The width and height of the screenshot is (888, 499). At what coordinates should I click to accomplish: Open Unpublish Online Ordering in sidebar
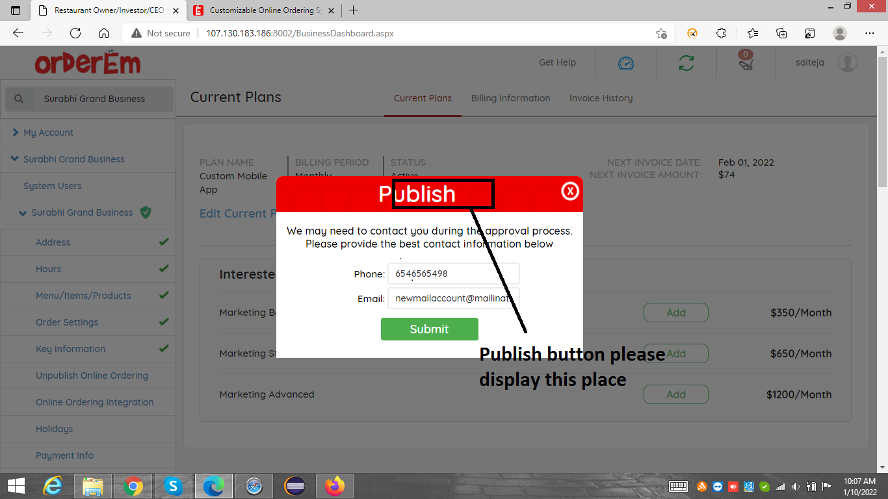tap(92, 376)
